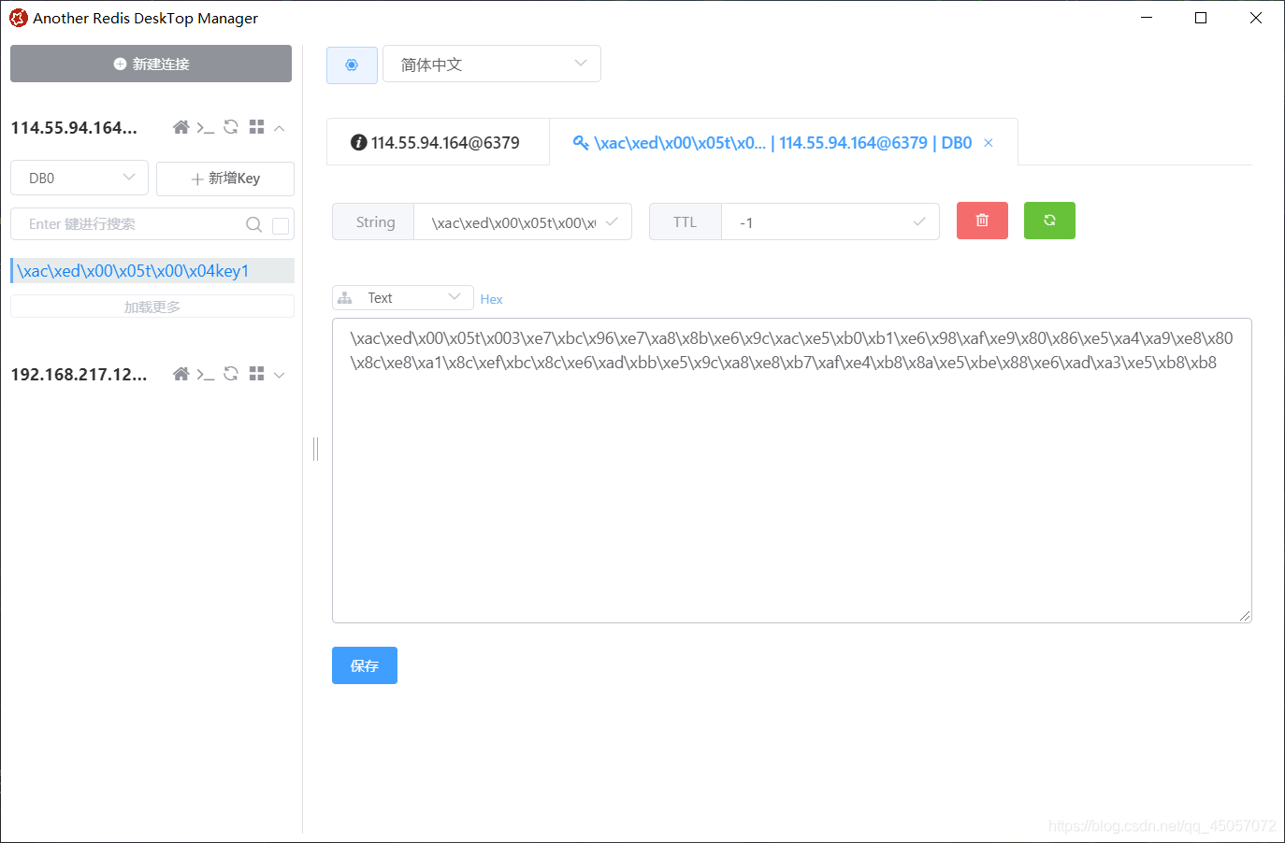Minimize the Redis Desktop Manager window
Image resolution: width=1285 pixels, height=843 pixels.
[1148, 18]
